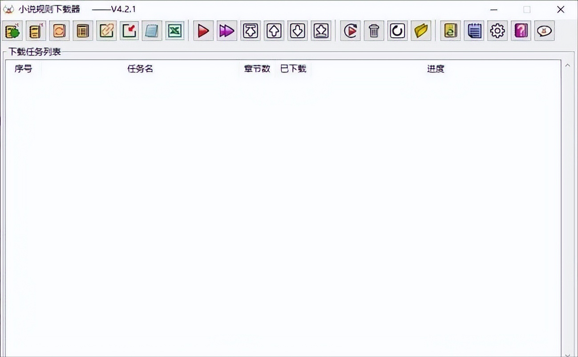This screenshot has width=578, height=357.
Task: Click the green Excel export icon
Action: pos(175,31)
